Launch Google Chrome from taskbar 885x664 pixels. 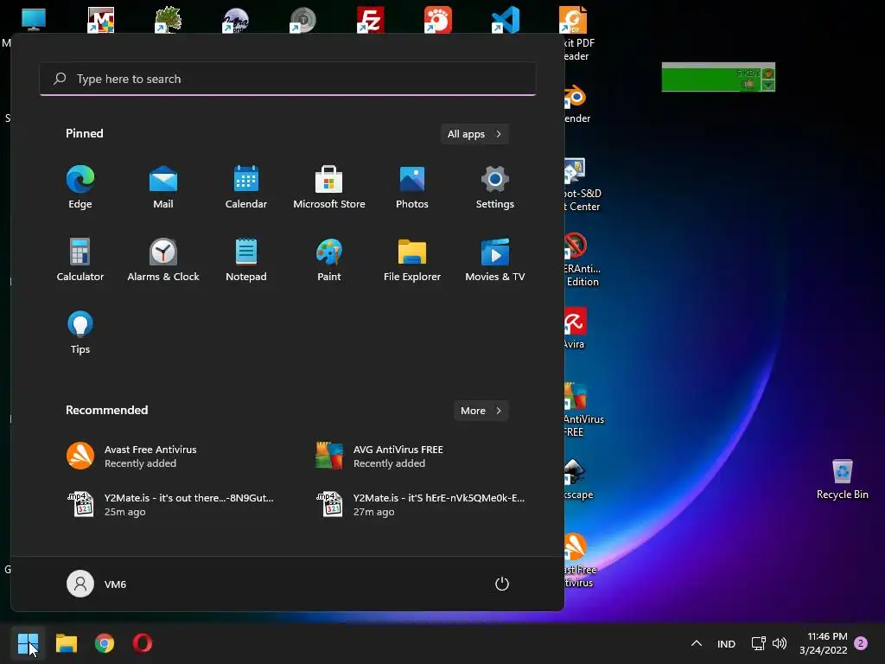tap(105, 643)
